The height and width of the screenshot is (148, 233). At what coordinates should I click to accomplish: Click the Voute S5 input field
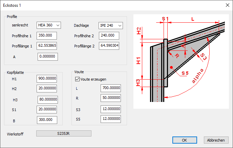[x=111, y=119]
